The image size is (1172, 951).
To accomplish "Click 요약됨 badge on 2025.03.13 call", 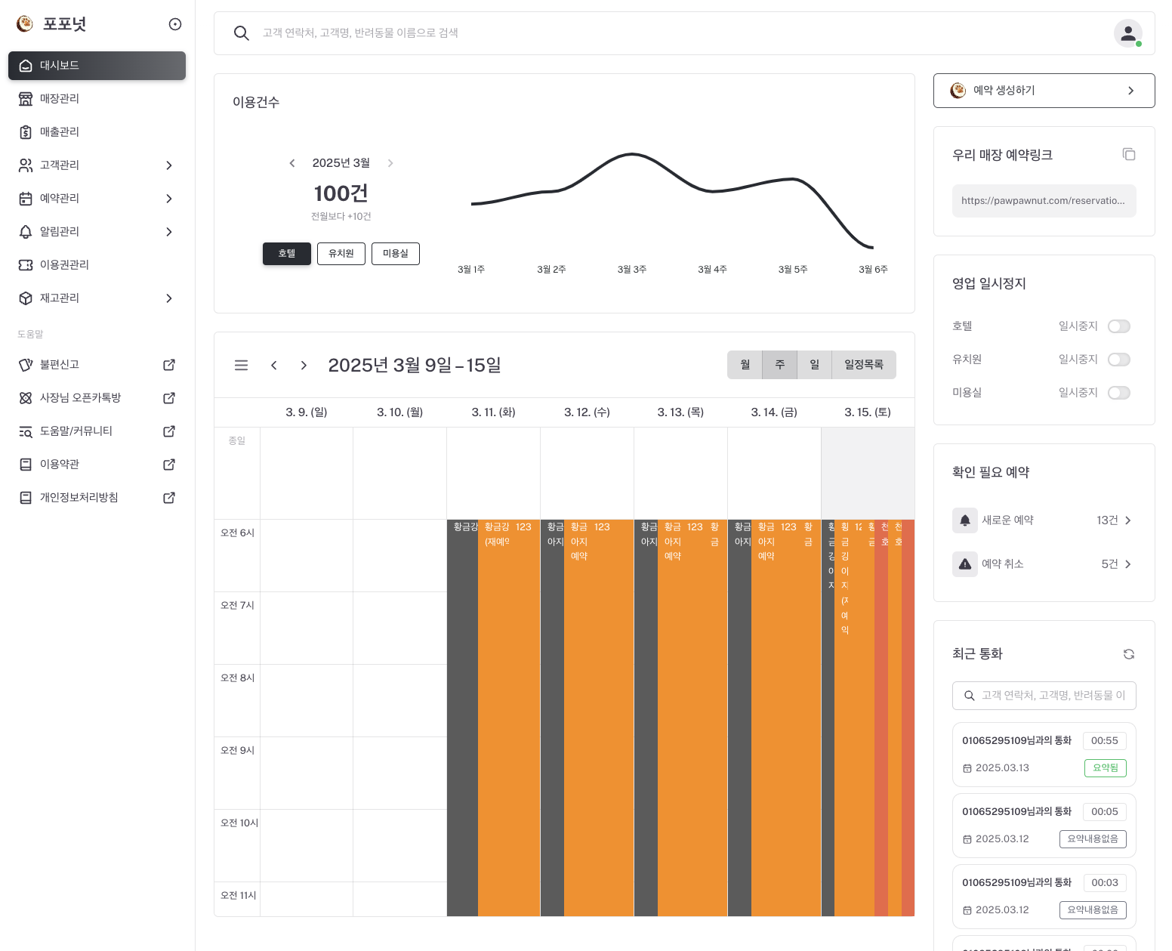I will pyautogui.click(x=1106, y=768).
